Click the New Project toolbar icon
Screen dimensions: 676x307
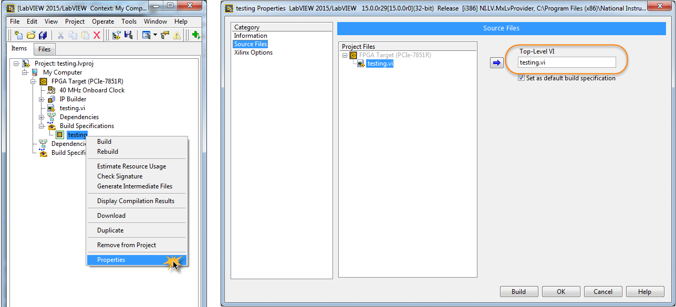tap(19, 35)
